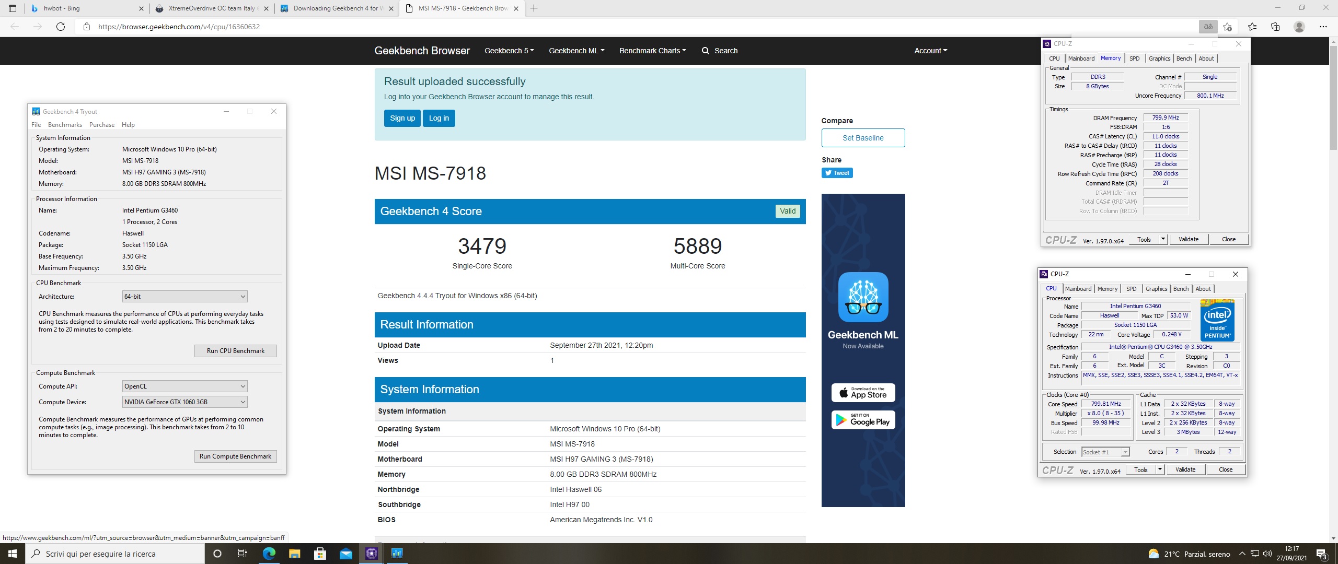Click Geekbench search magnifier icon

[x=705, y=51]
